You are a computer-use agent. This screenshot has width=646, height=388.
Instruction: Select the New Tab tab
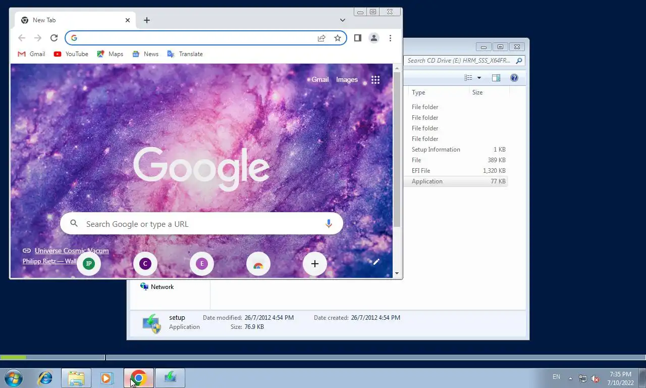75,20
